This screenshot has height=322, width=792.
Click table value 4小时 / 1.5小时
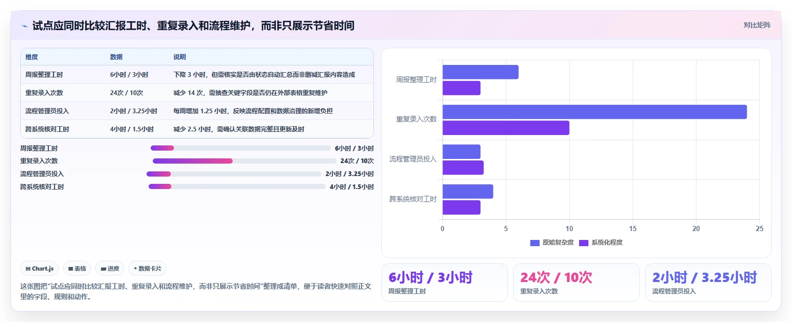(132, 129)
